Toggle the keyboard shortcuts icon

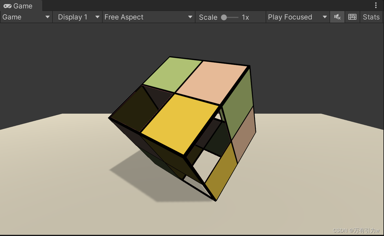click(x=352, y=17)
